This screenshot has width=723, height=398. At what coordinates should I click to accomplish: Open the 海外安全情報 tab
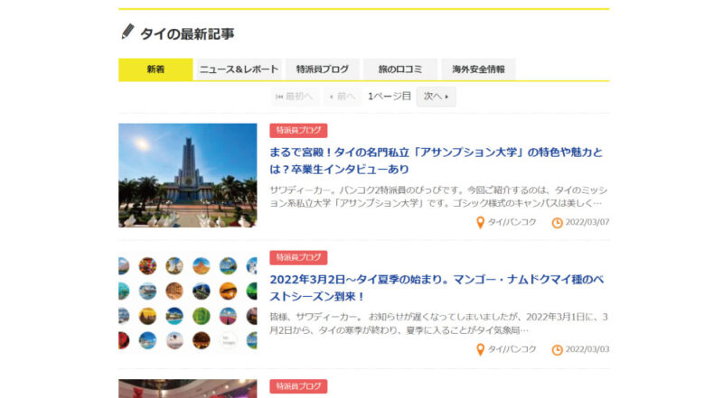click(478, 69)
